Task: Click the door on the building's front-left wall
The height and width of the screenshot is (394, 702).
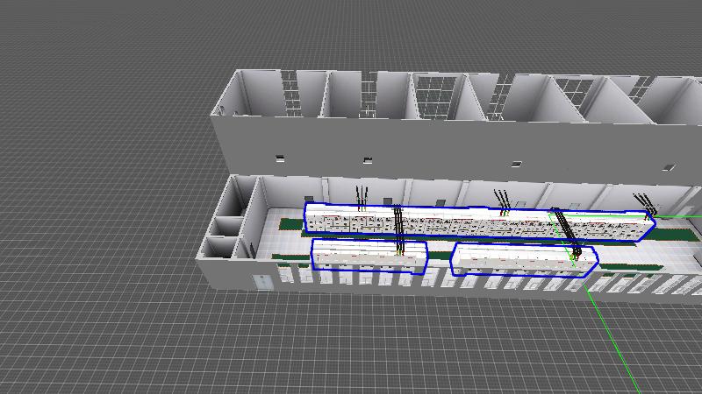Action: click(x=261, y=281)
